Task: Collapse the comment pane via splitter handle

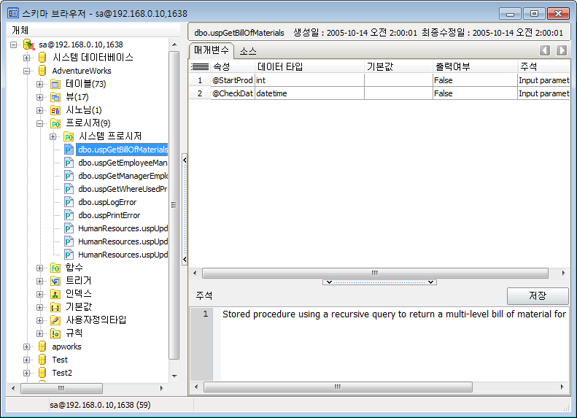Action: pyautogui.click(x=379, y=282)
